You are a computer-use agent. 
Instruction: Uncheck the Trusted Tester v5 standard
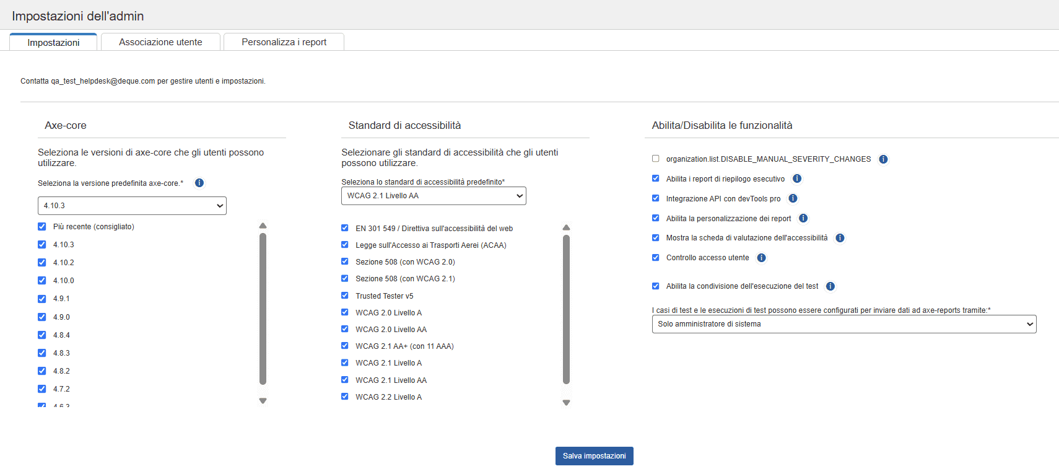pyautogui.click(x=345, y=296)
